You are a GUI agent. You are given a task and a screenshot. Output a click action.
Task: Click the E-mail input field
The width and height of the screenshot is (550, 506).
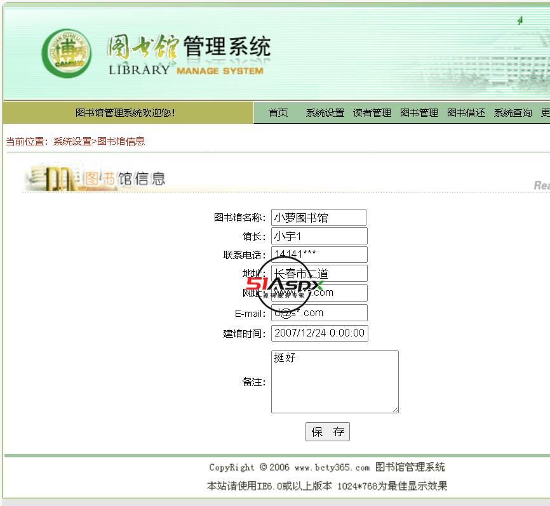click(319, 312)
